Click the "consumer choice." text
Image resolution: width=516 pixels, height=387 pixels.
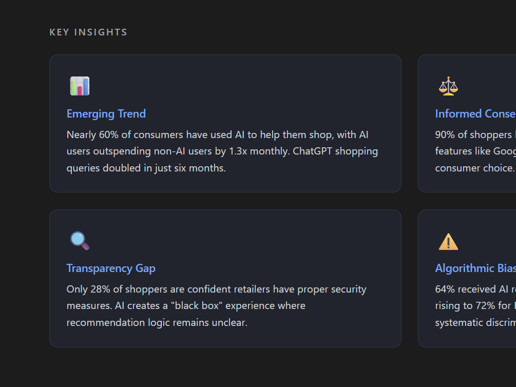tap(474, 168)
